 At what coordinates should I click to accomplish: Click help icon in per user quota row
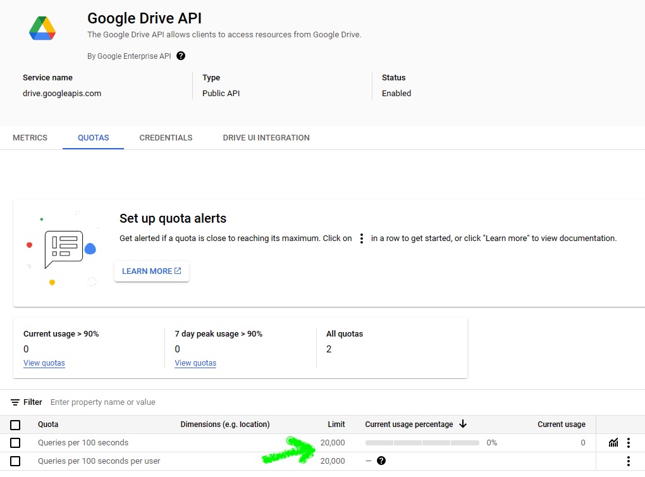coord(381,461)
